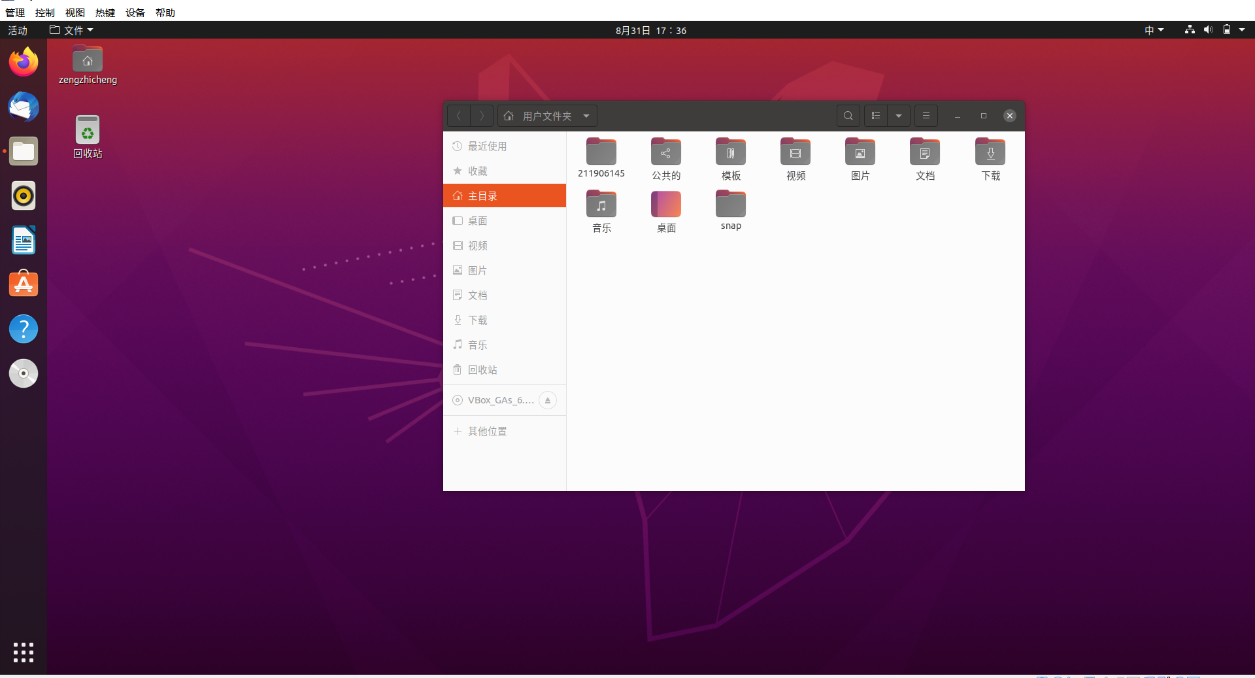The width and height of the screenshot is (1255, 678).
Task: Open 回收站 in sidebar
Action: point(505,370)
